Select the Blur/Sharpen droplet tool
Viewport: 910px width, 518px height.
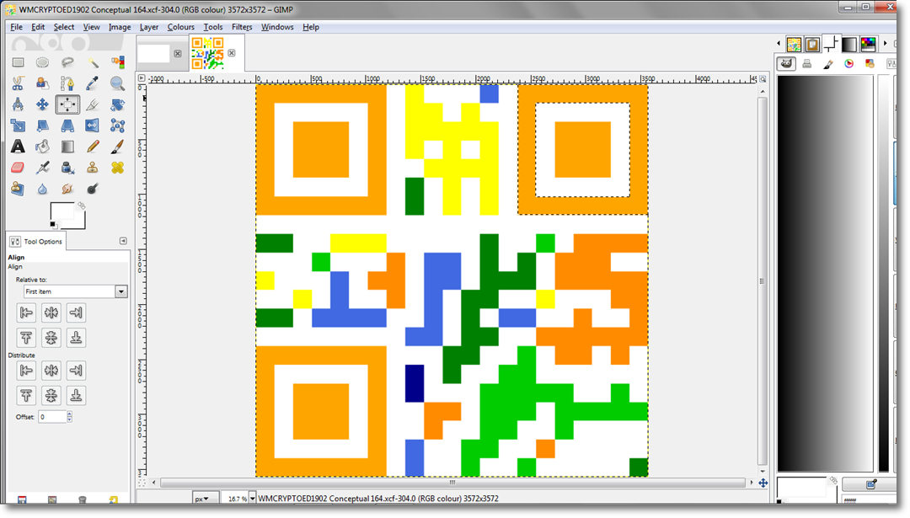click(42, 189)
